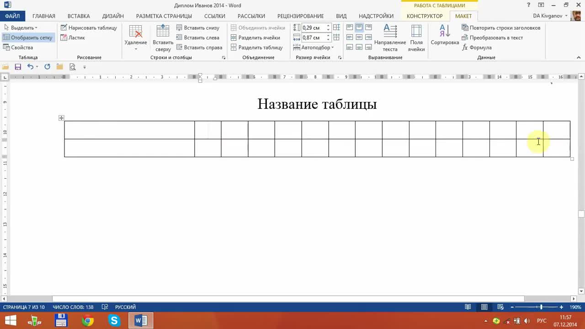
Task: Click zoom in plus button
Action: point(561,307)
